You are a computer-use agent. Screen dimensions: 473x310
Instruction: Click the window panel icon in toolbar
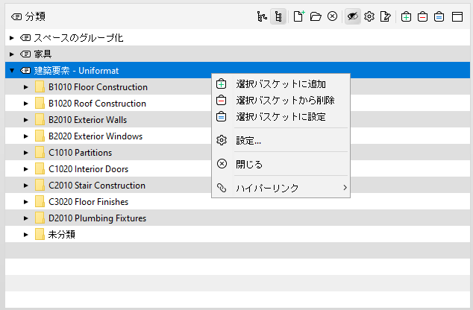pyautogui.click(x=457, y=16)
